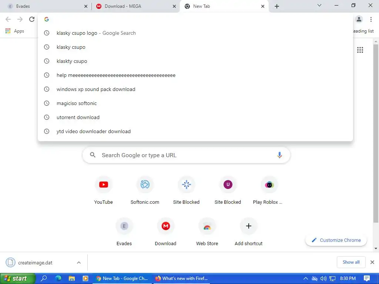Image resolution: width=379 pixels, height=284 pixels.
Task: Reload the page with the refresh icon
Action: (x=32, y=19)
